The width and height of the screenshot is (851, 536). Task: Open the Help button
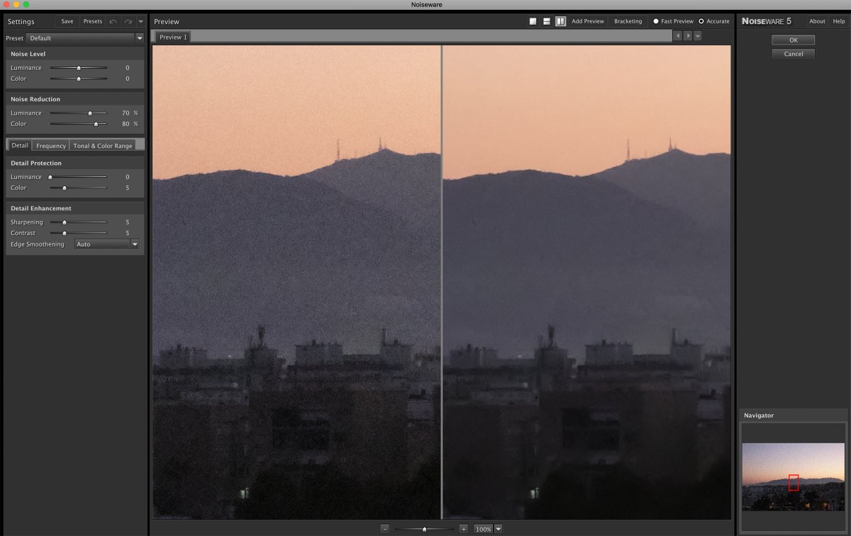click(839, 21)
